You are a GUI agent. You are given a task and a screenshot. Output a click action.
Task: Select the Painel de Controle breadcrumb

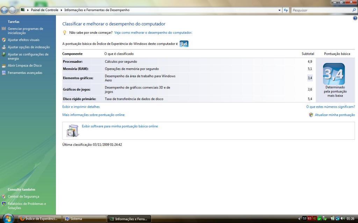(x=44, y=10)
